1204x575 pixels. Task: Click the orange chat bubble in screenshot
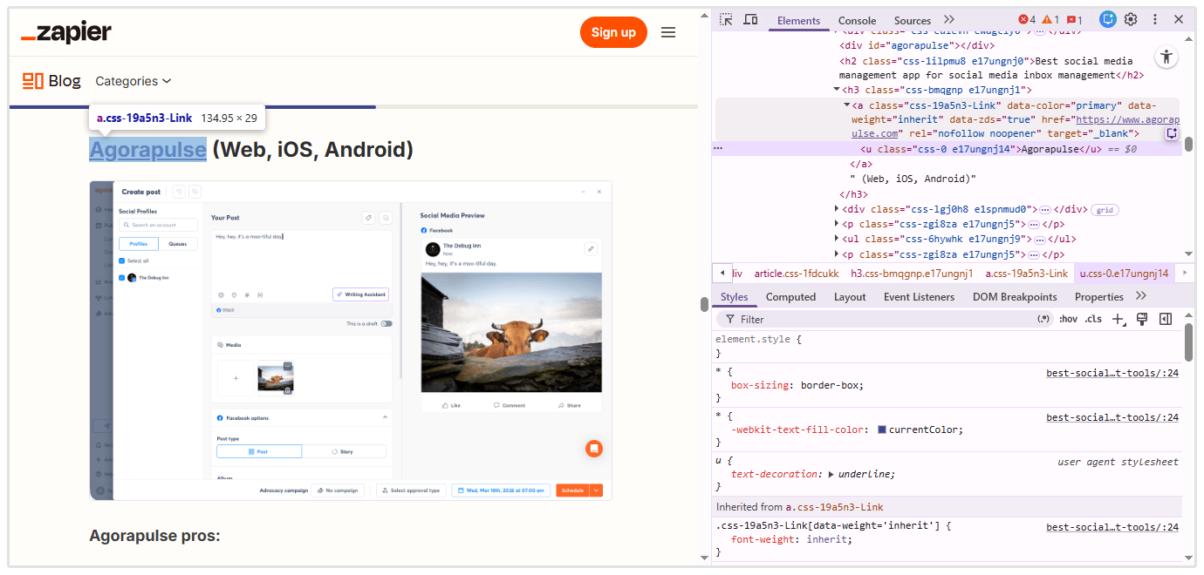point(594,449)
